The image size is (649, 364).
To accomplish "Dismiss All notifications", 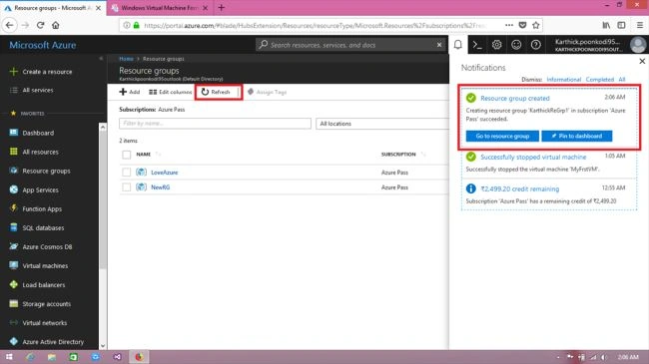I will tap(622, 80).
